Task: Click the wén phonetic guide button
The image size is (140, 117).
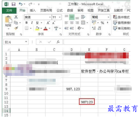Action: pyautogui.click(x=56, y=28)
